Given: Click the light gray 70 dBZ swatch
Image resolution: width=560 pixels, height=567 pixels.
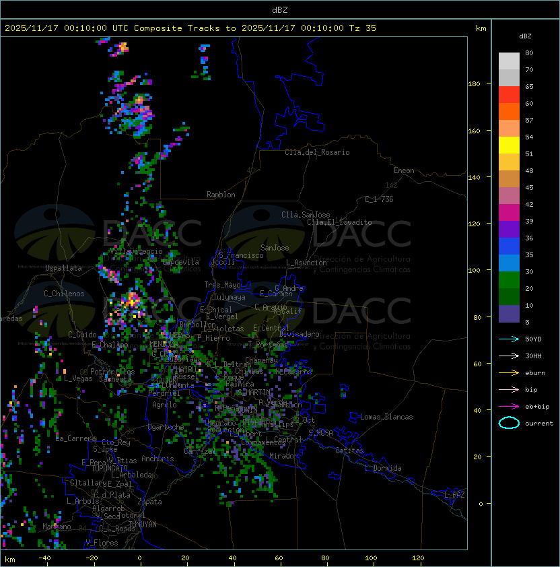Looking at the screenshot, I should click(509, 61).
